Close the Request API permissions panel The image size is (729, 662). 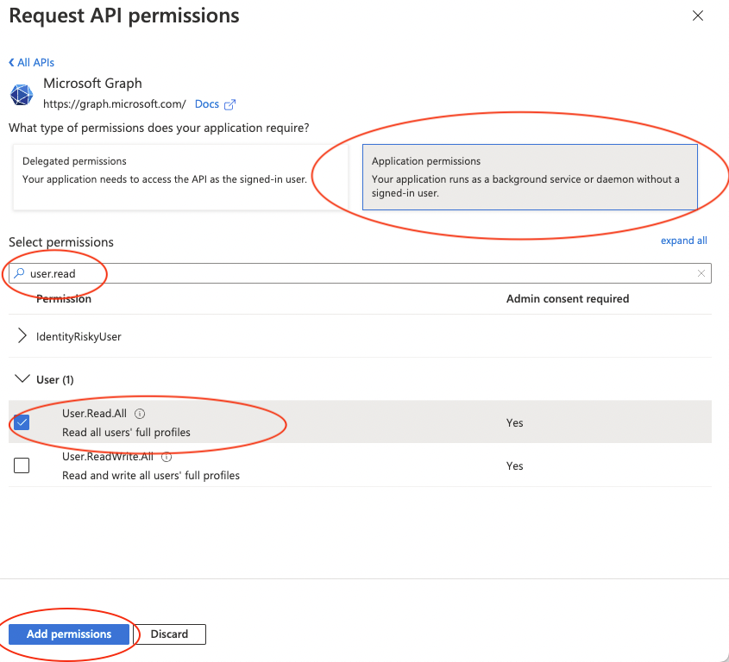coord(697,16)
